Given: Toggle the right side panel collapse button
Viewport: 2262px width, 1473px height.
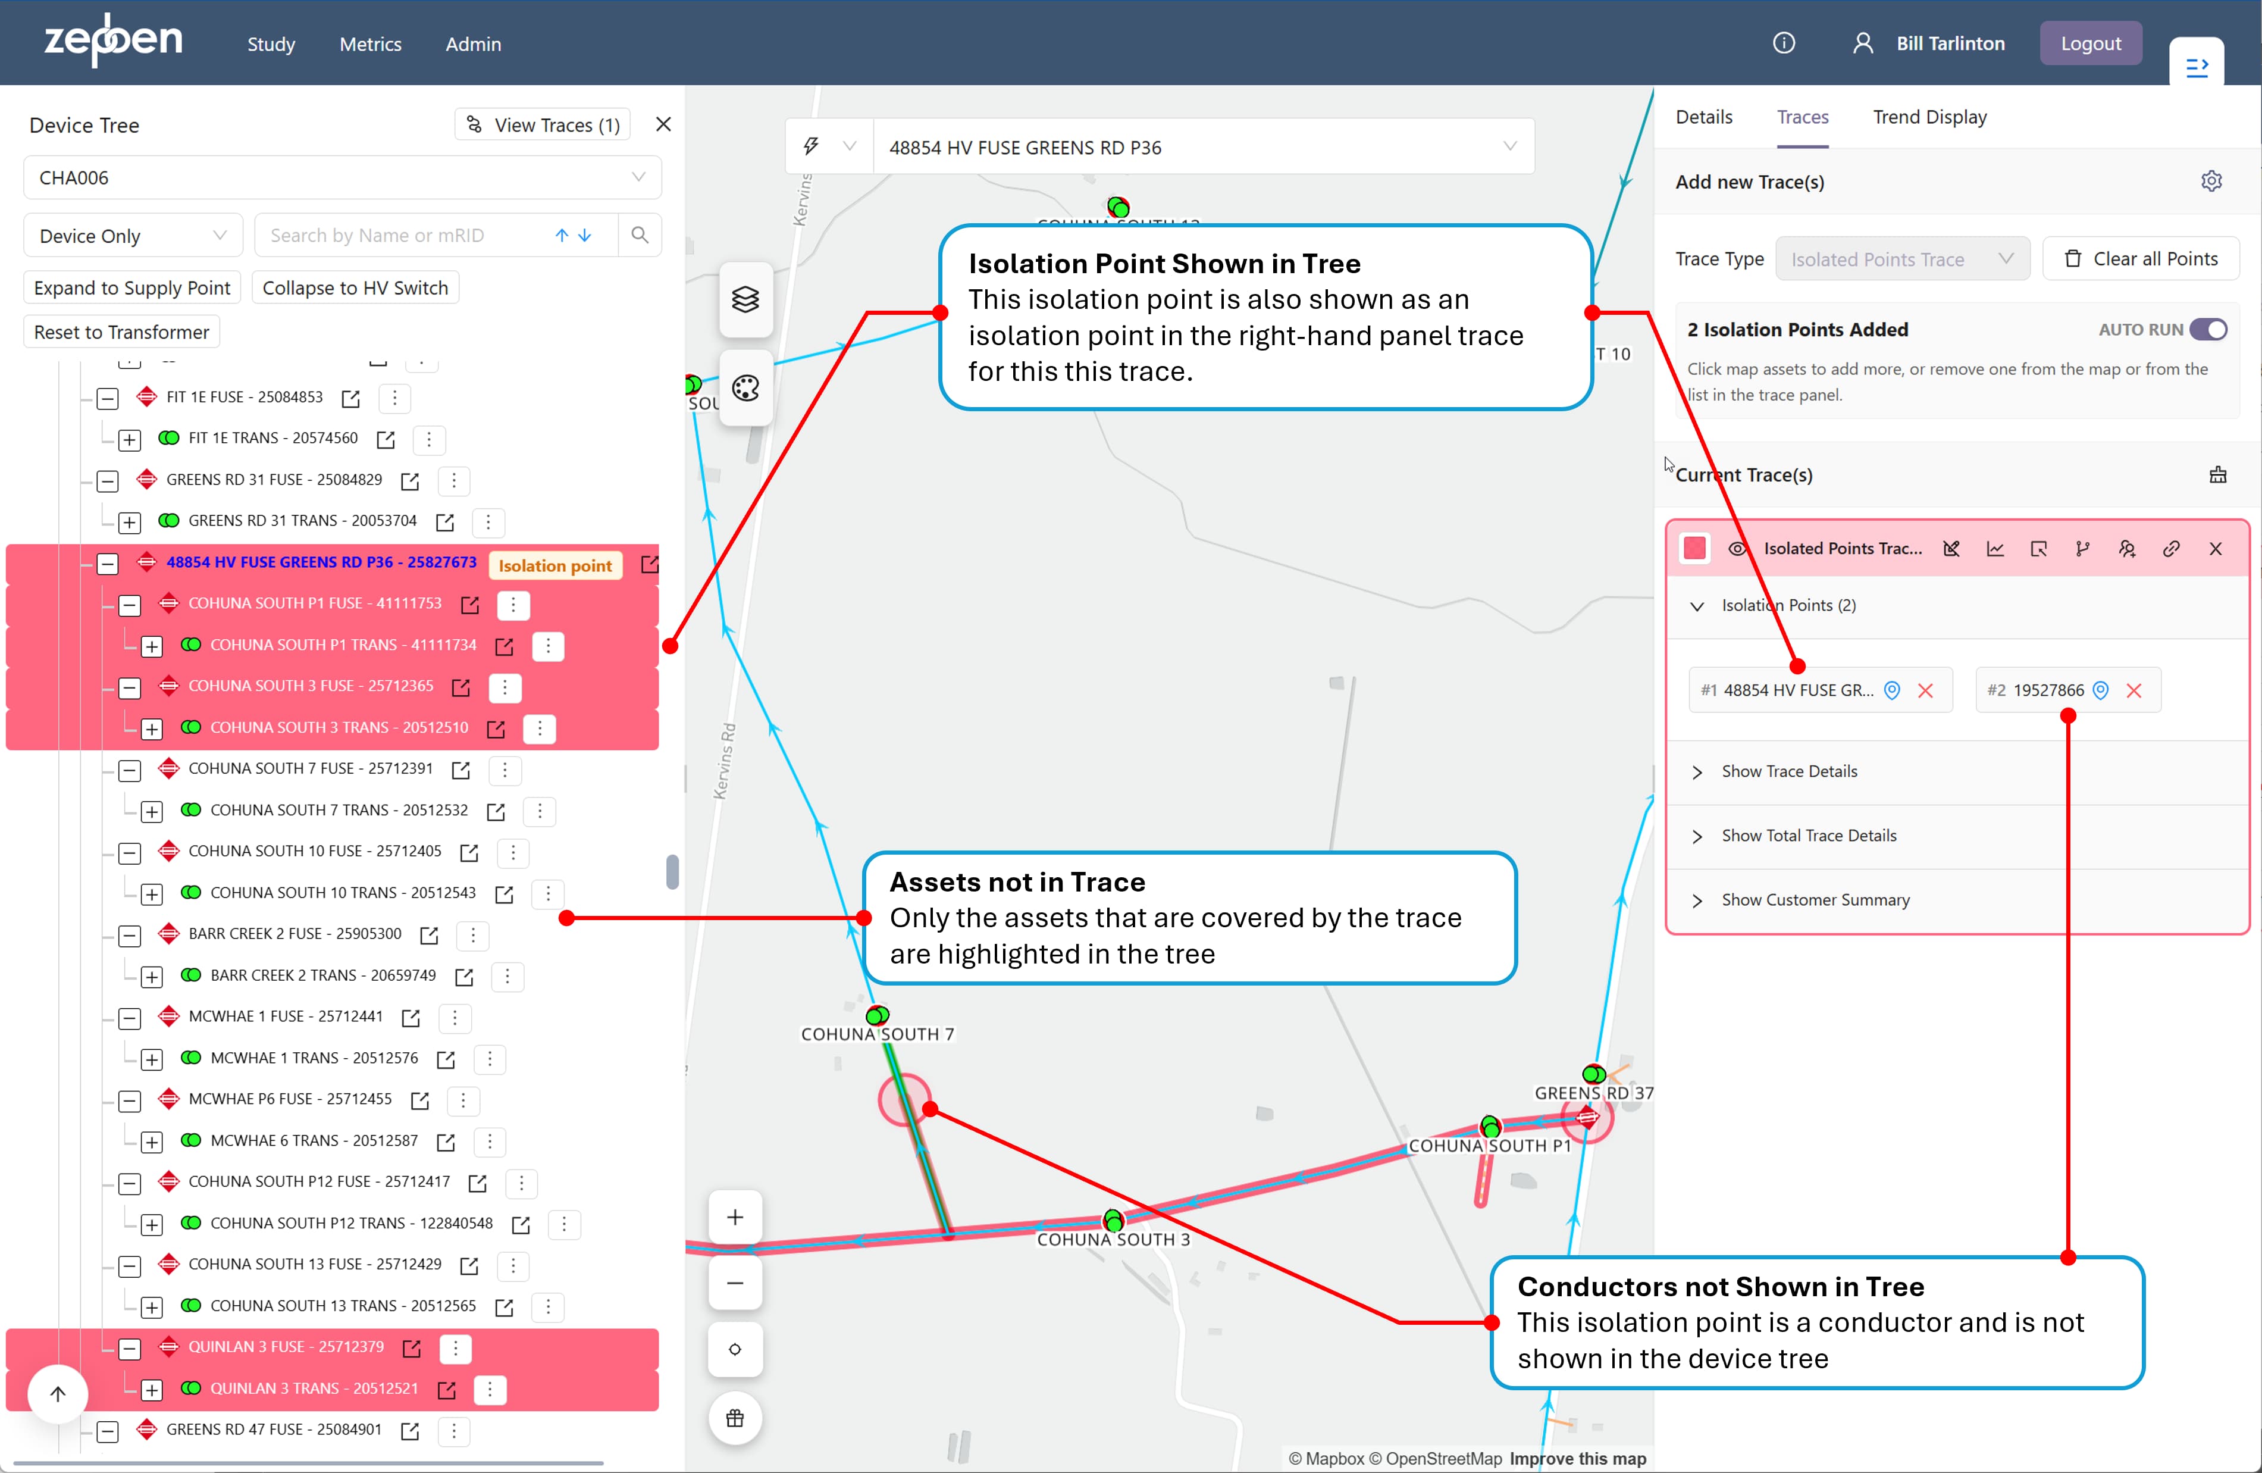Looking at the screenshot, I should [x=2197, y=67].
